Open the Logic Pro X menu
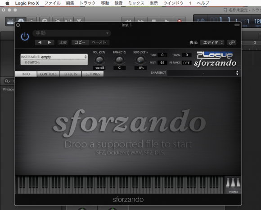The image size is (261, 210). point(27,3)
